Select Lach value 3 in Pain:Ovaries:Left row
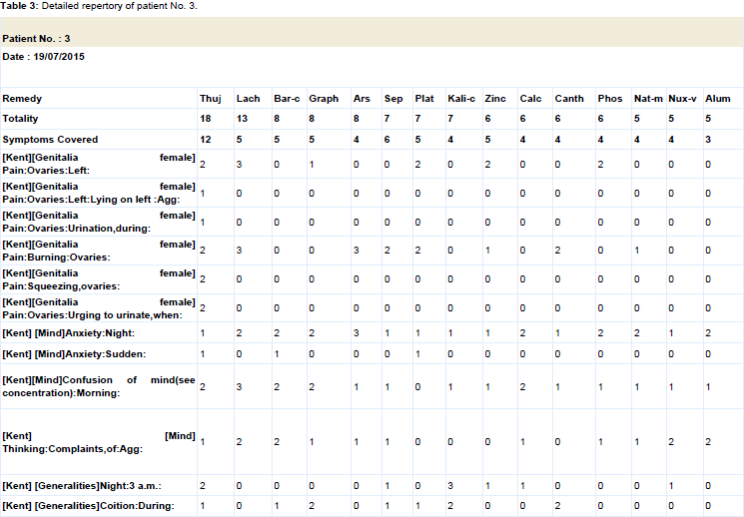This screenshot has height=517, width=744. tap(239, 164)
